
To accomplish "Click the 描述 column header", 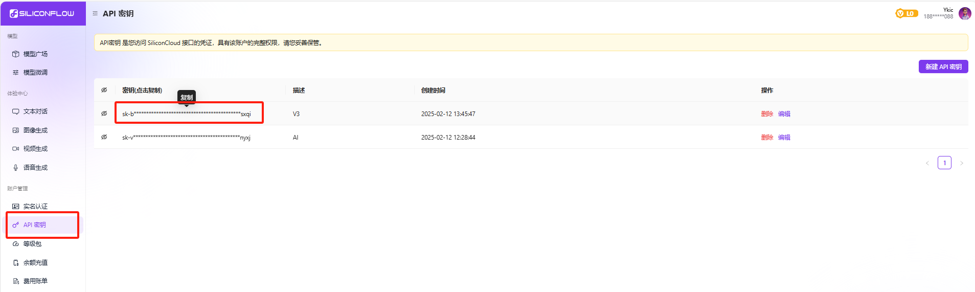I will pyautogui.click(x=299, y=91).
